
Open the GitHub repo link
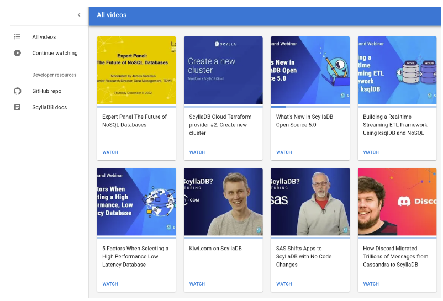point(46,91)
